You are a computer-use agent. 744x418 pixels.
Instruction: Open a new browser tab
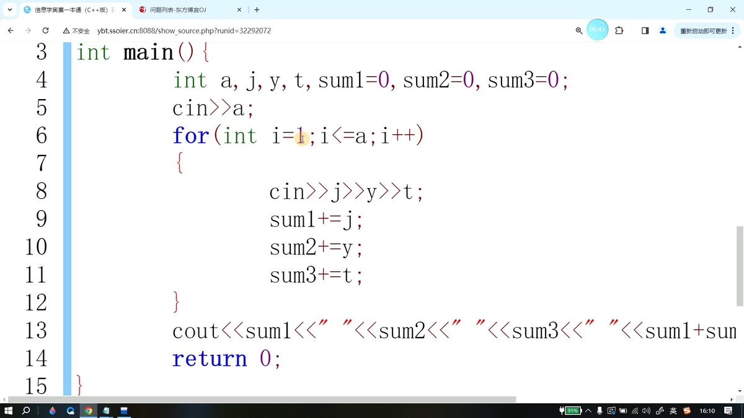pos(257,10)
